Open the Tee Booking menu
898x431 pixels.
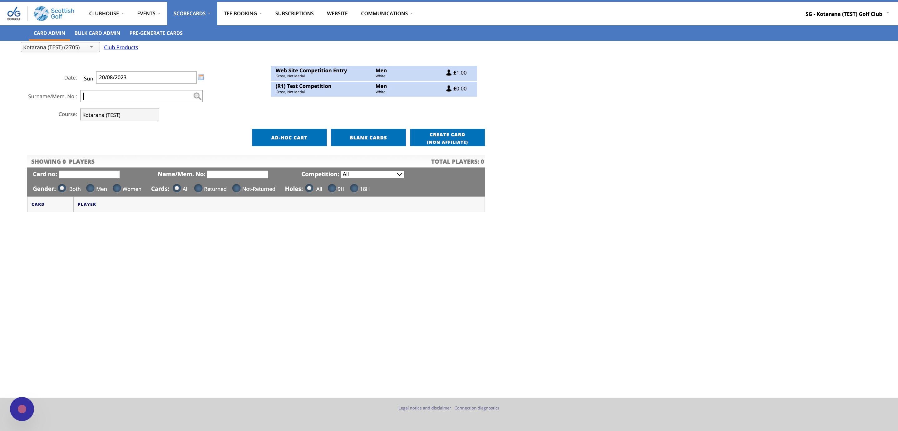pyautogui.click(x=243, y=14)
